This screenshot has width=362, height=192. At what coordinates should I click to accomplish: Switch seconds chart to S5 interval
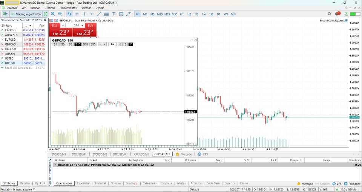click(x=70, y=44)
